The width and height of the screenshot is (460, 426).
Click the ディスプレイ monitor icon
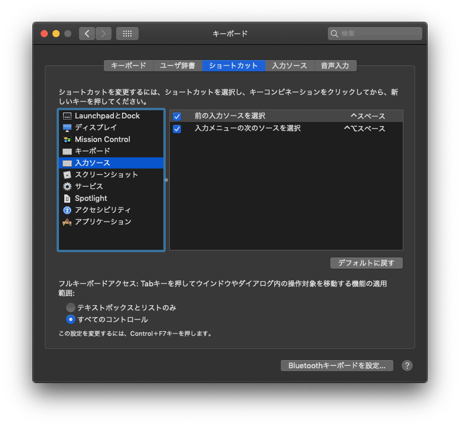point(67,128)
